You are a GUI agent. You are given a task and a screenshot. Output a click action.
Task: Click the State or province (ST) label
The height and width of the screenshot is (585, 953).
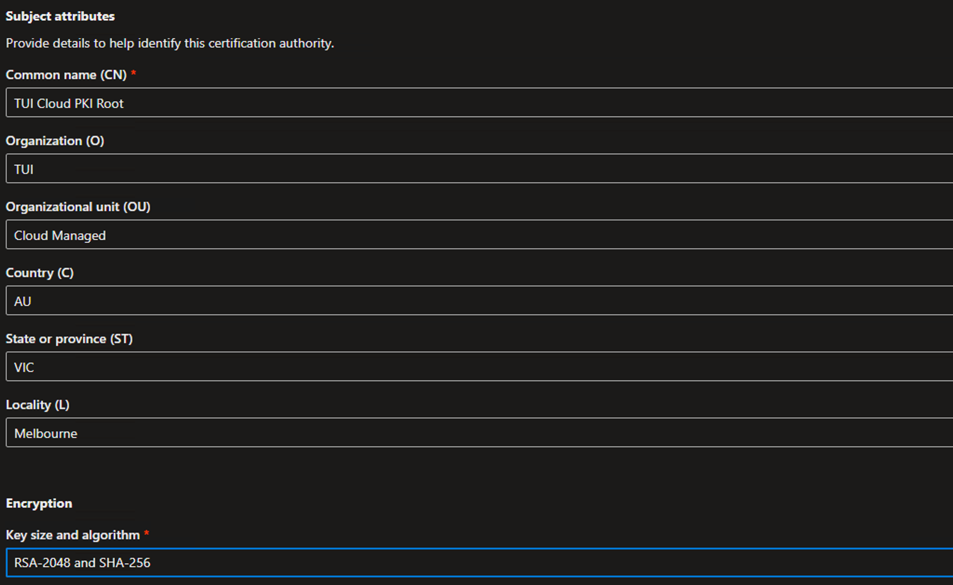[69, 339]
